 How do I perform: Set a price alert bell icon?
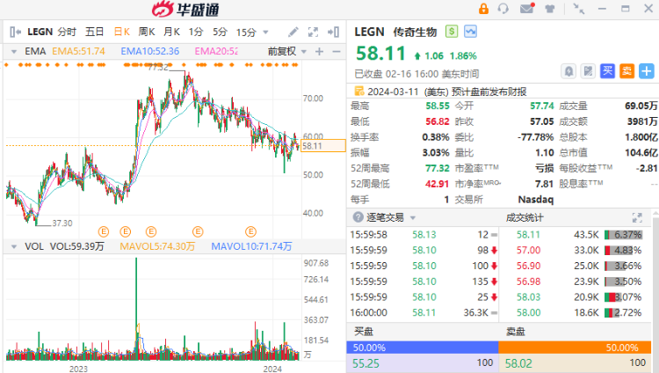coord(568,71)
